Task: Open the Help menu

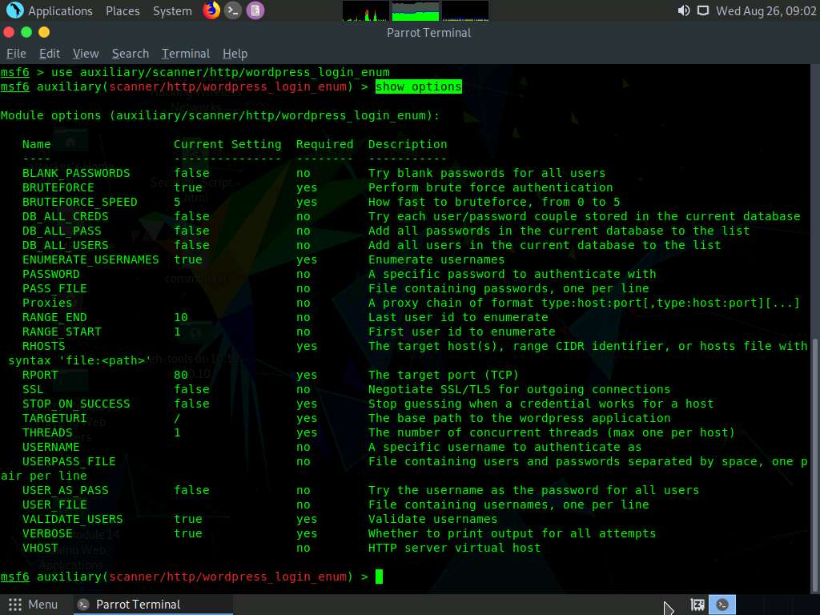Action: tap(235, 54)
